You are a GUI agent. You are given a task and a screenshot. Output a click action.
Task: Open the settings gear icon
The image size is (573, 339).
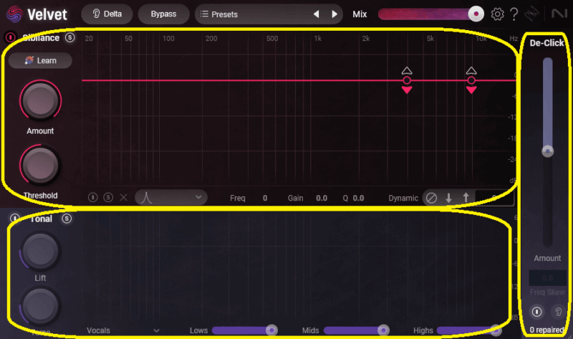point(498,14)
